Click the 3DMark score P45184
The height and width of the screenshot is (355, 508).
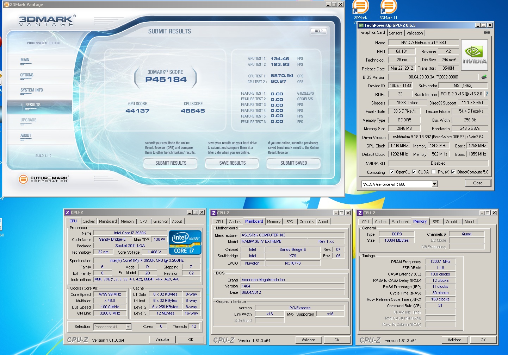pyautogui.click(x=166, y=80)
